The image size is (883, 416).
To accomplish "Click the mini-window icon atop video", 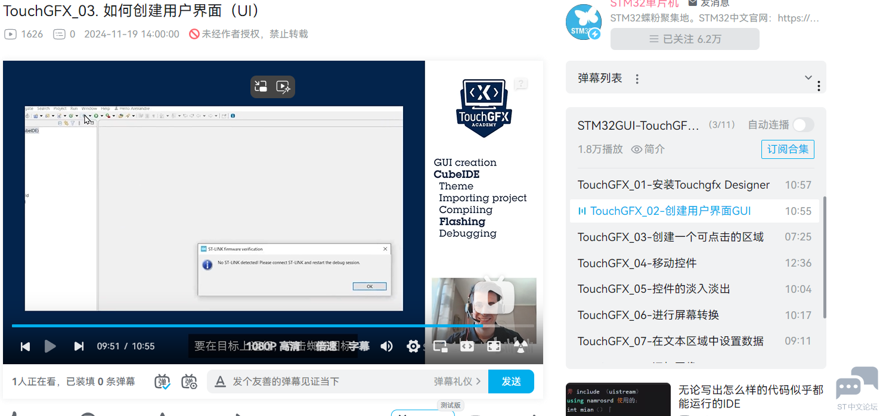I will click(x=261, y=87).
